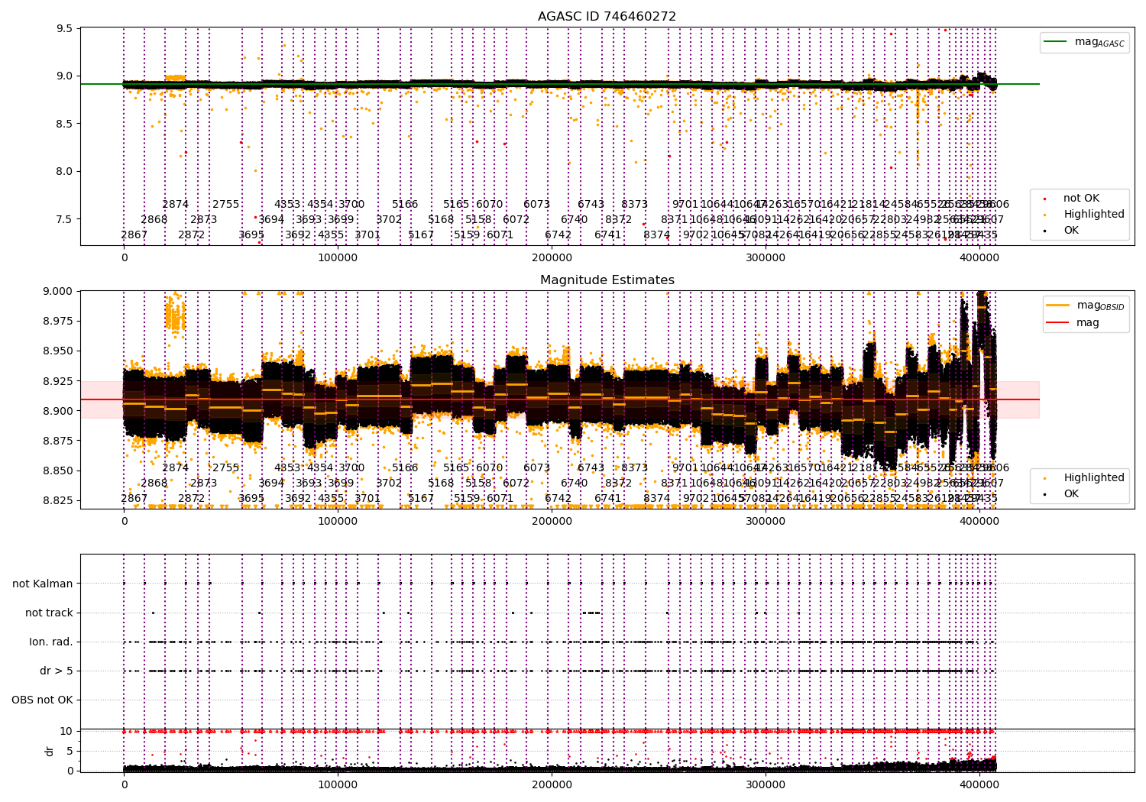
Task: Click the 'not Kalman' y-axis label
Action: [43, 584]
